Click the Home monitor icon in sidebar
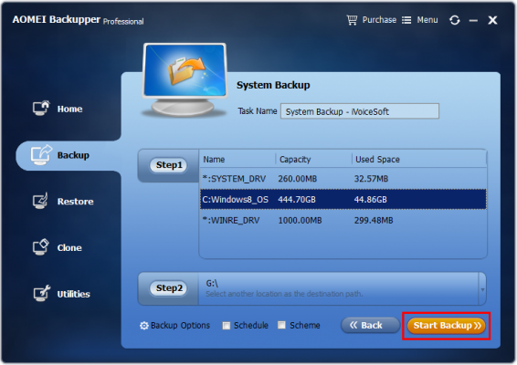Screen dimensions: 517x365 click(x=41, y=108)
